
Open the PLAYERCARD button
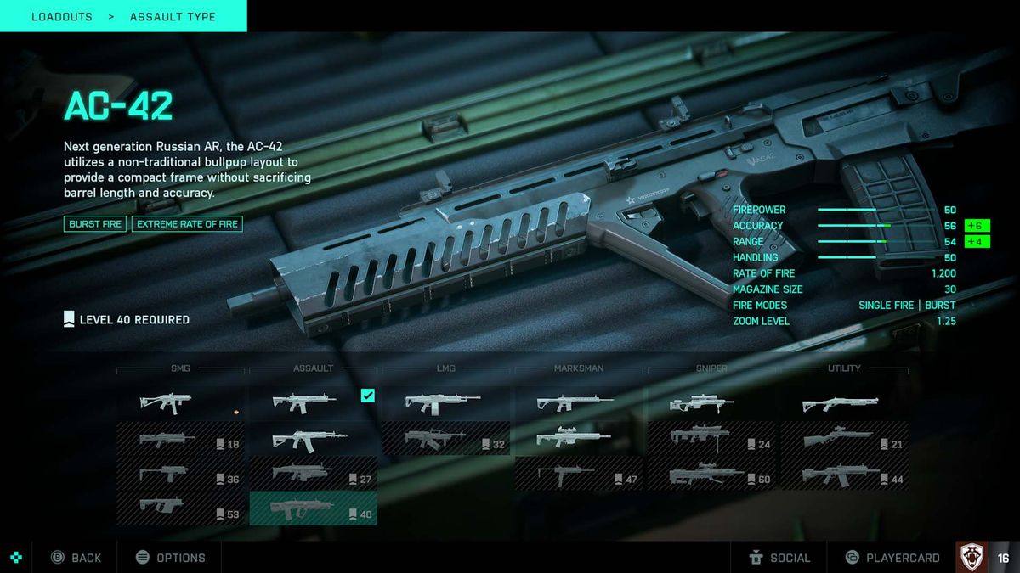pyautogui.click(x=892, y=558)
